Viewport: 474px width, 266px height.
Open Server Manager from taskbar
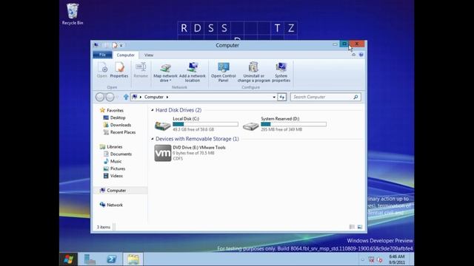point(90,259)
